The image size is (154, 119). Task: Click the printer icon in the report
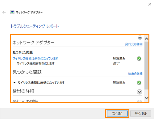click(x=140, y=38)
